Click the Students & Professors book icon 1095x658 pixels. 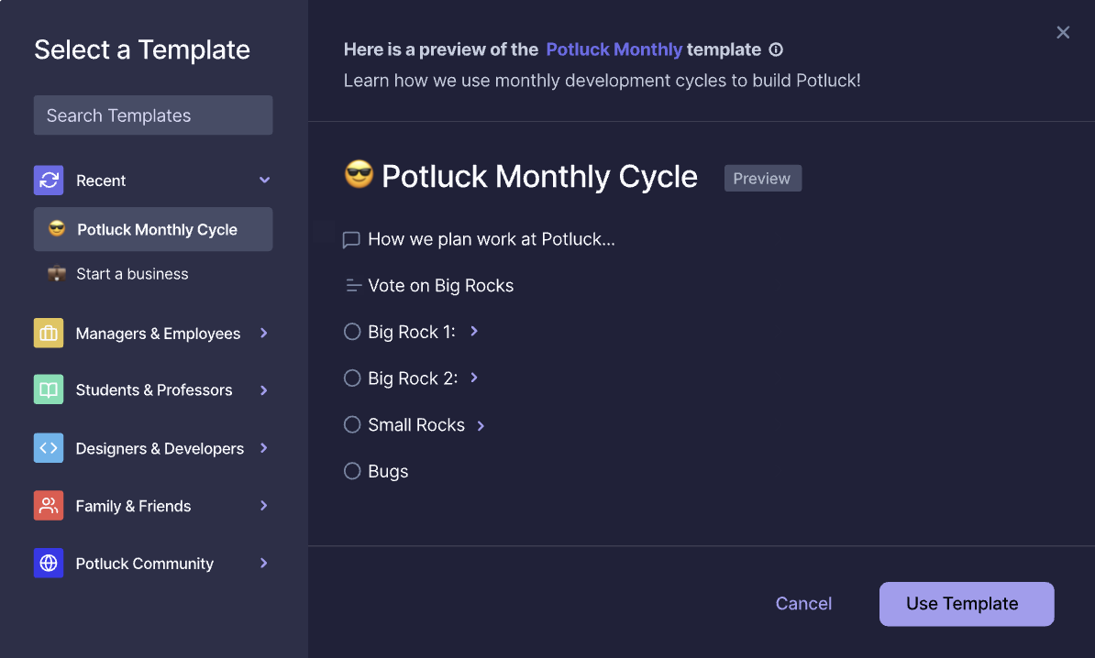coord(49,389)
